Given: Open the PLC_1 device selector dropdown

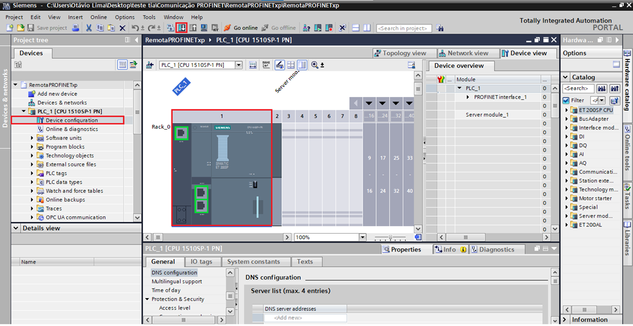Looking at the screenshot, I should [x=238, y=65].
